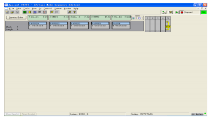Click the green toolbar icon
This screenshot has width=211, height=119.
click(x=25, y=12)
